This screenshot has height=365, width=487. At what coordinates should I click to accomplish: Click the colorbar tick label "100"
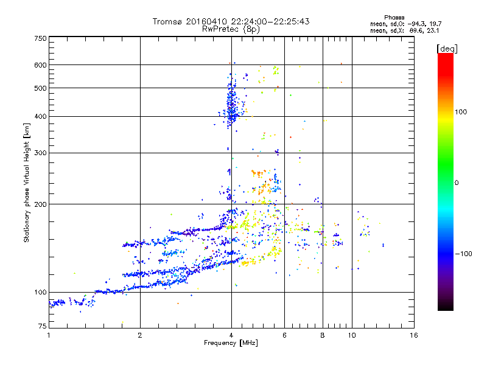(461, 112)
